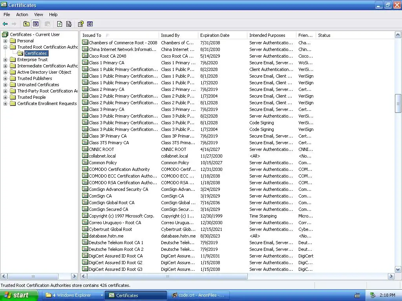Refresh the certificate list
Viewport: 402px width, 301px height.
(60, 24)
